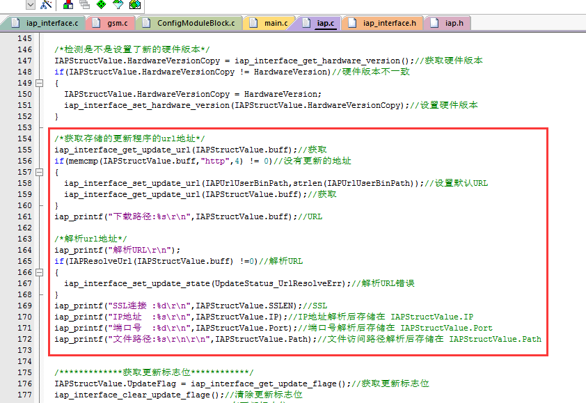
Task: Switch to the main.c tab
Action: coord(269,23)
